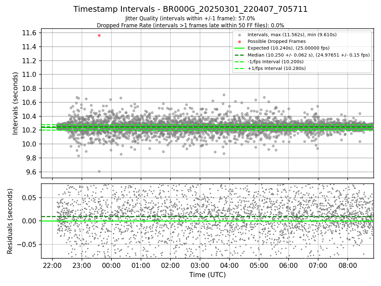This screenshot has width=381, height=286.
Task: Click legend entry Expected (10.240s)
Action: coord(289,48)
